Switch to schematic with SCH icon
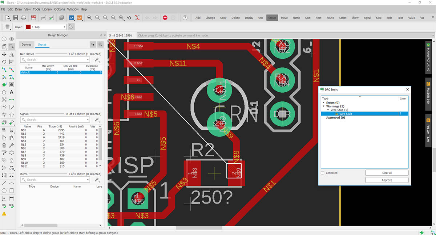This screenshot has height=235, width=436. [34, 18]
